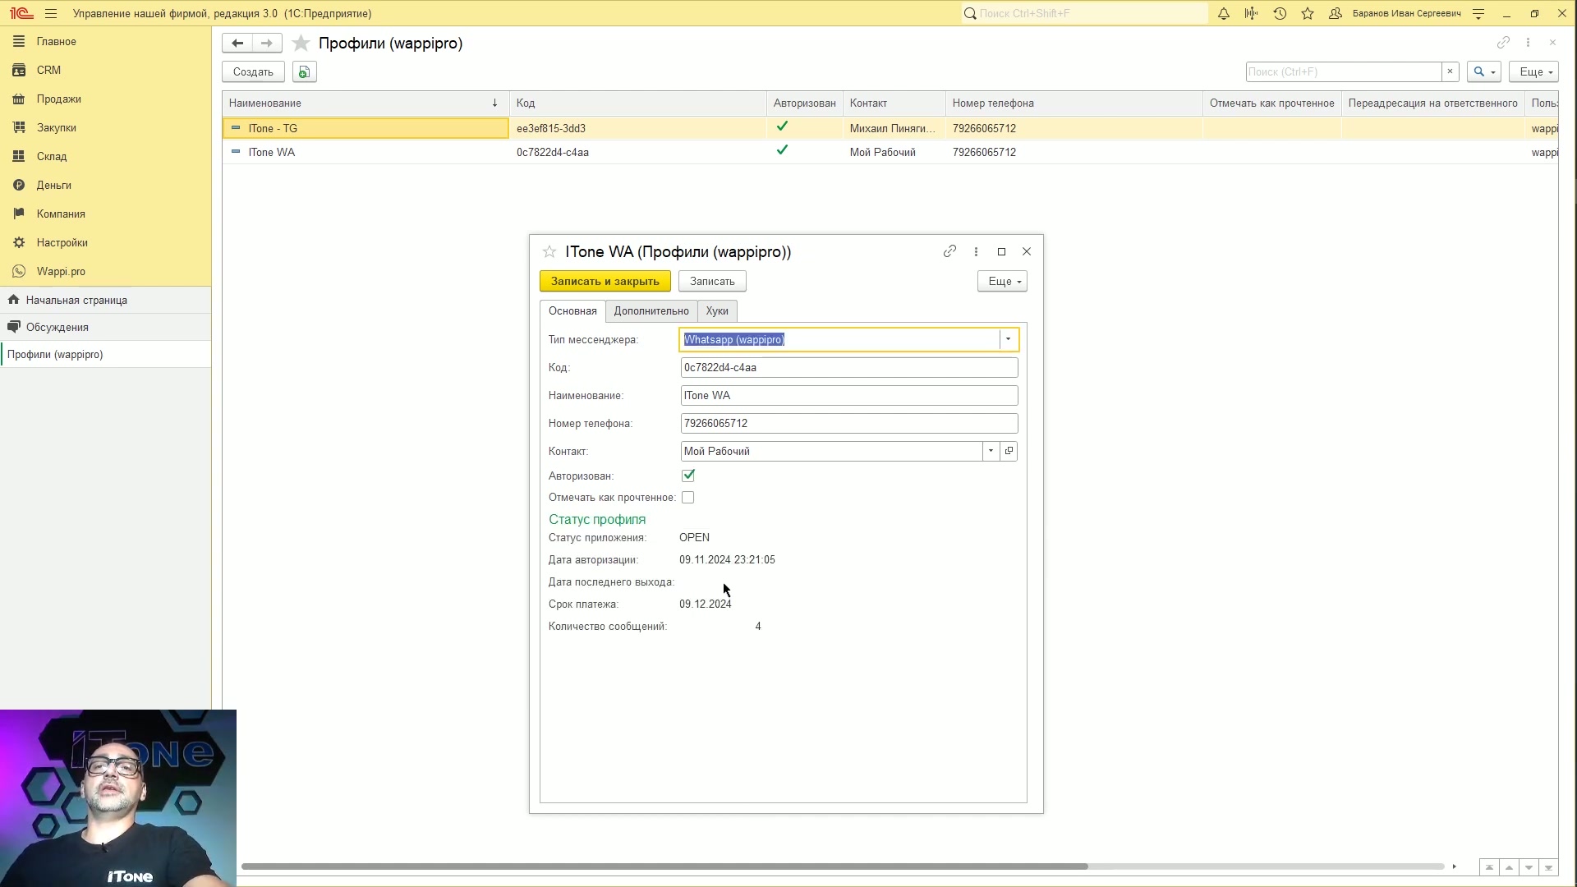The image size is (1577, 887).
Task: Switch to Хуки tab
Action: coord(717,311)
